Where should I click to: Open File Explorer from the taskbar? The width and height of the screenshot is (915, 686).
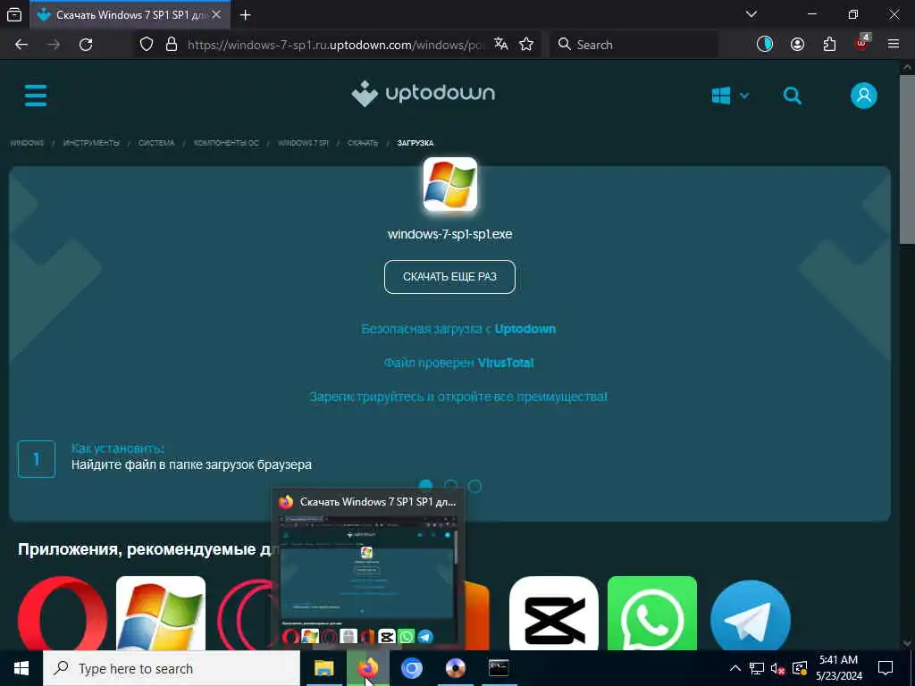[x=323, y=668]
